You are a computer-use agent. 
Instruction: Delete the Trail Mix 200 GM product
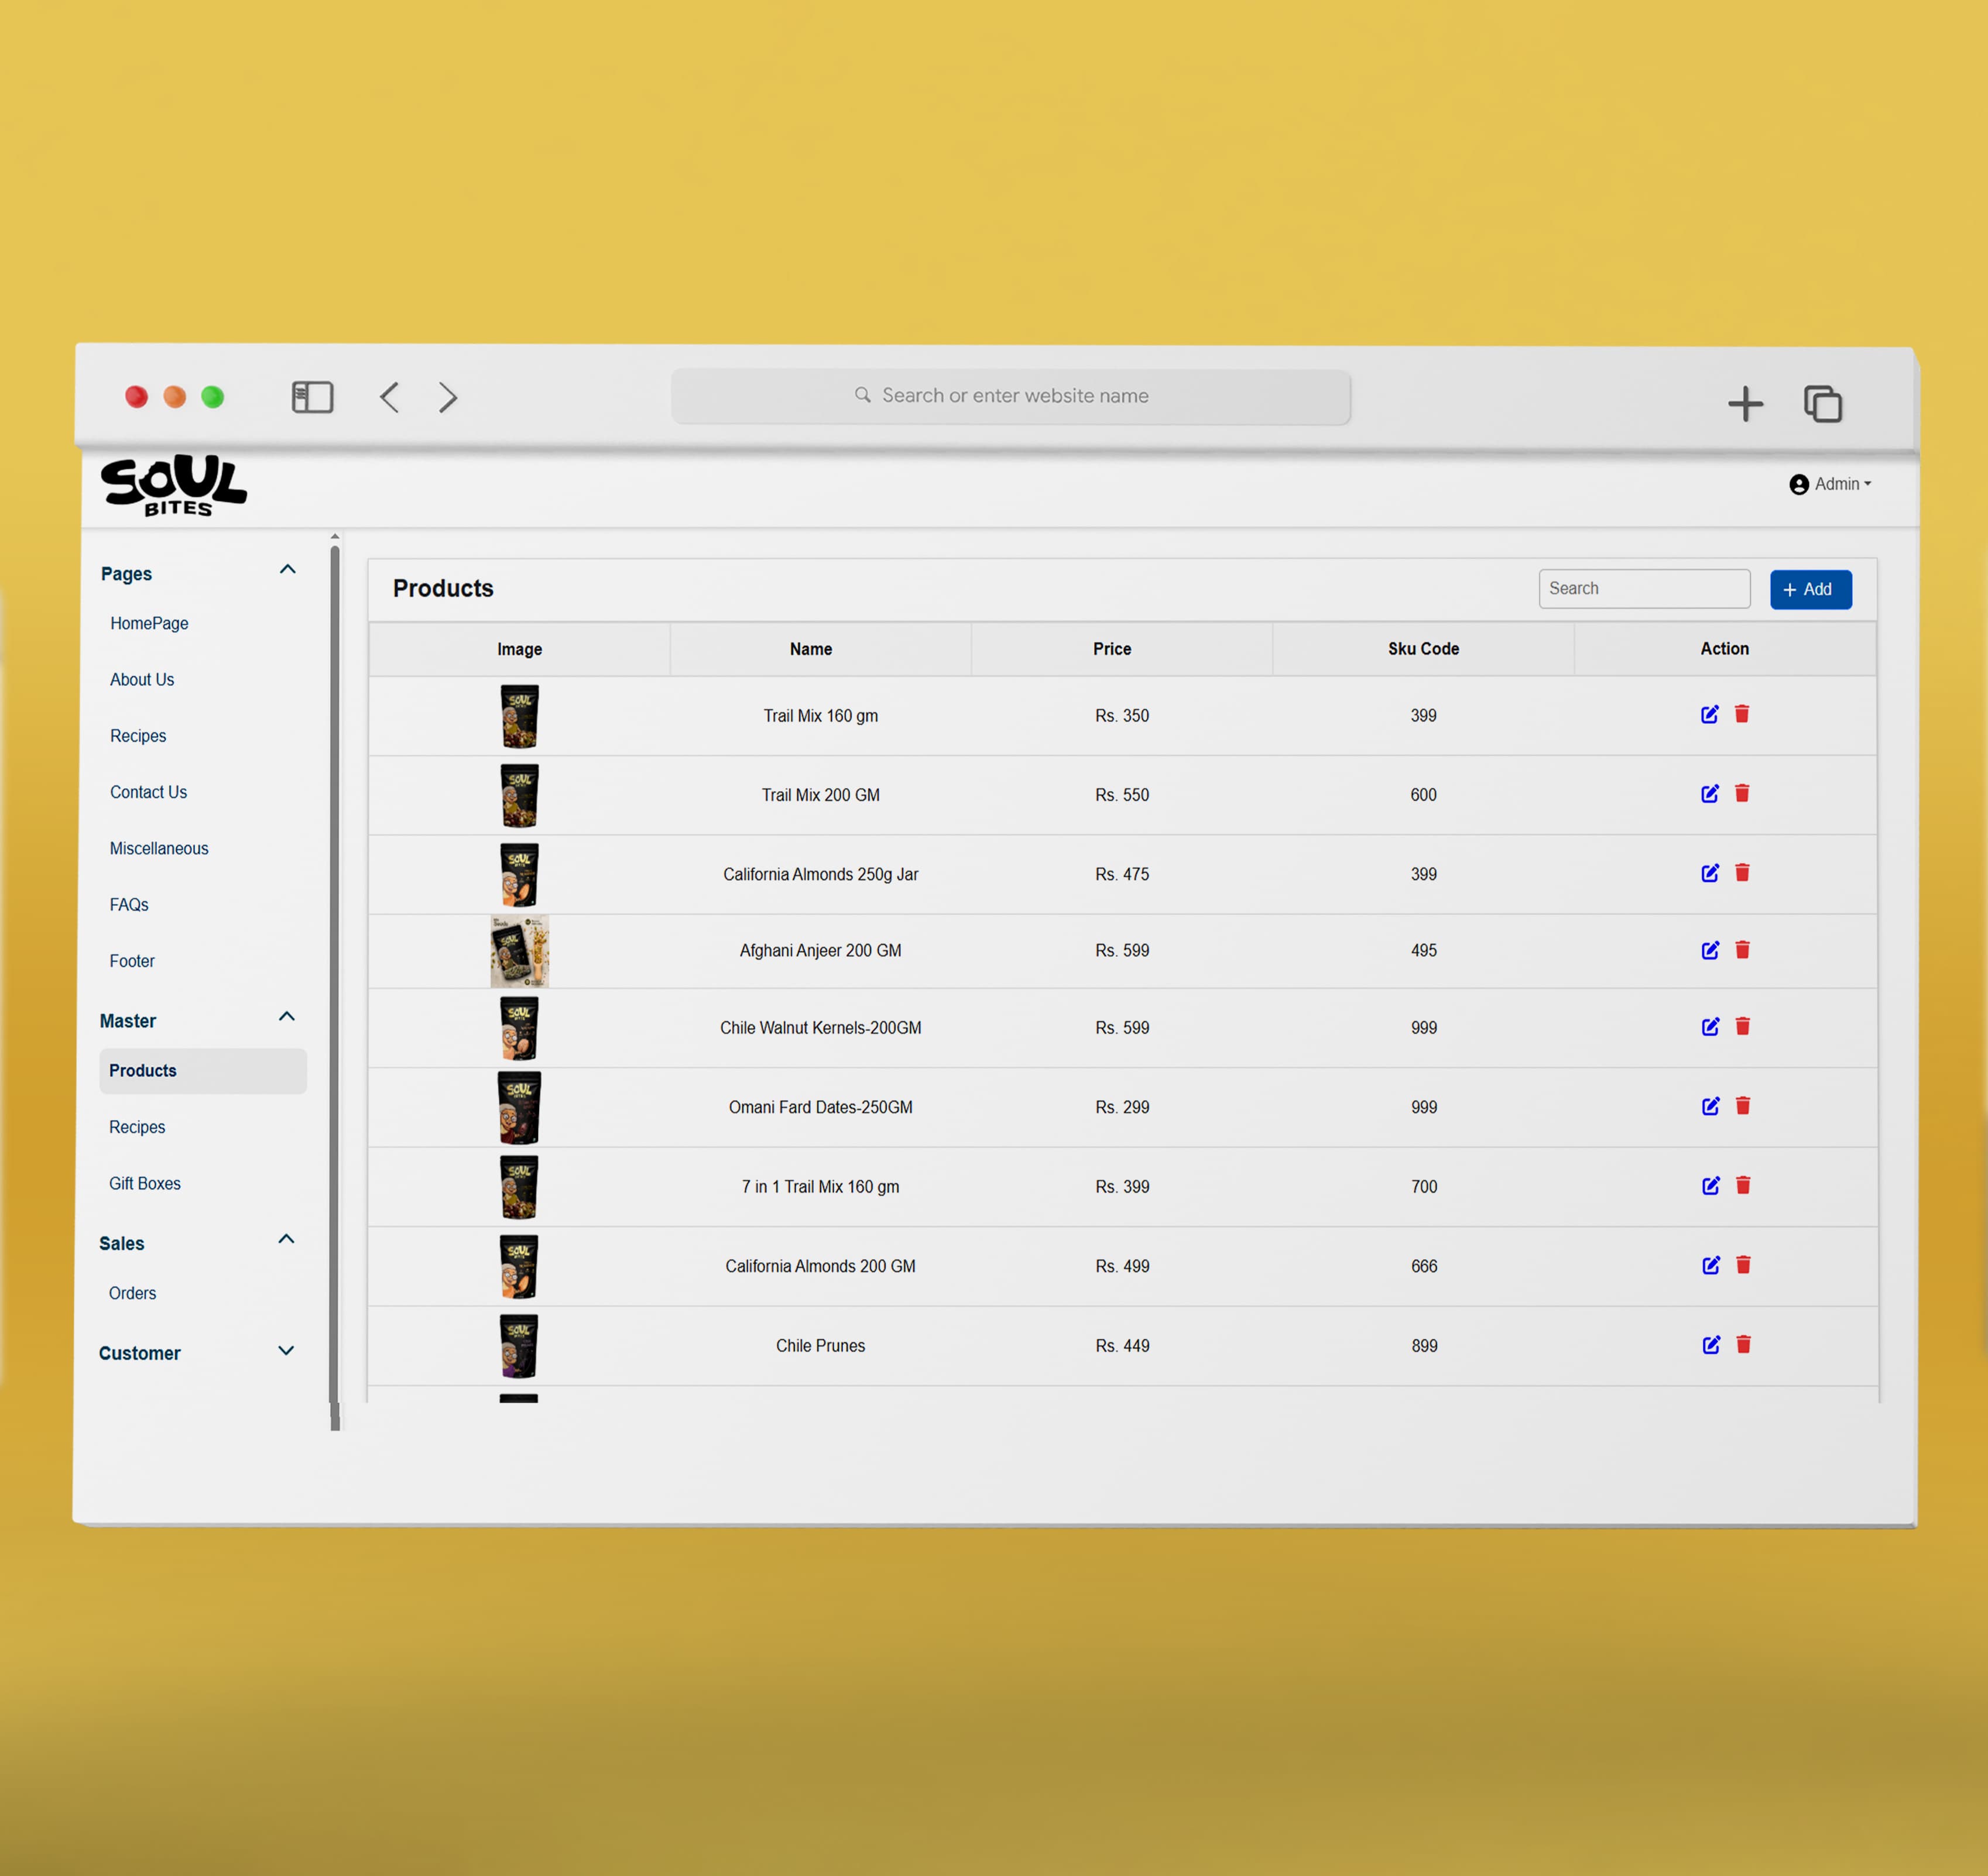(1742, 793)
